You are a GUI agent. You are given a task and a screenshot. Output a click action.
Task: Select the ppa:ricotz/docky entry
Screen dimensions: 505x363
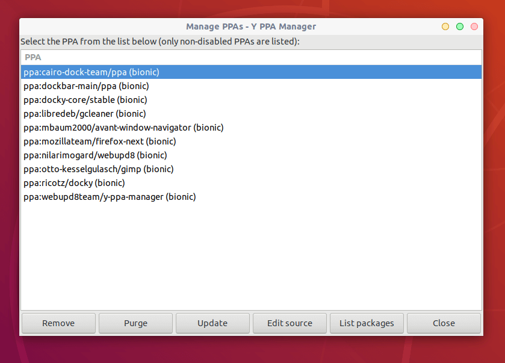pyautogui.click(x=75, y=183)
